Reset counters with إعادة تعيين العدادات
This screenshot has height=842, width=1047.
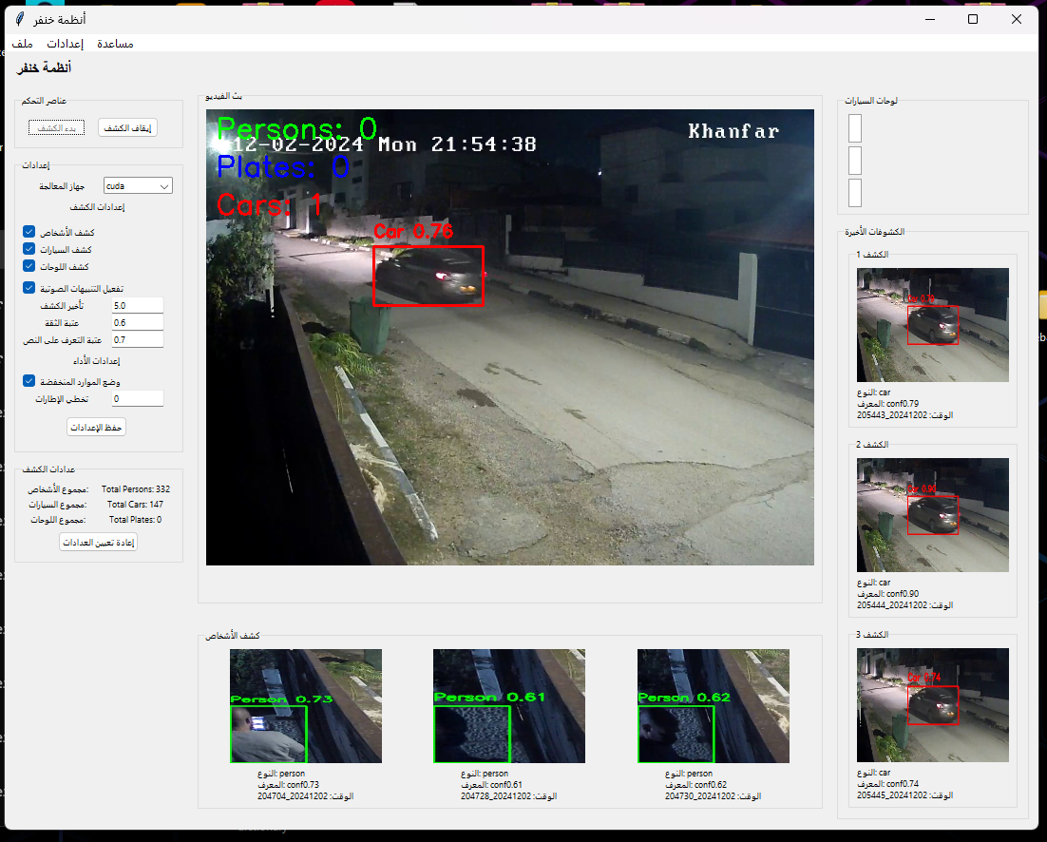coord(99,543)
